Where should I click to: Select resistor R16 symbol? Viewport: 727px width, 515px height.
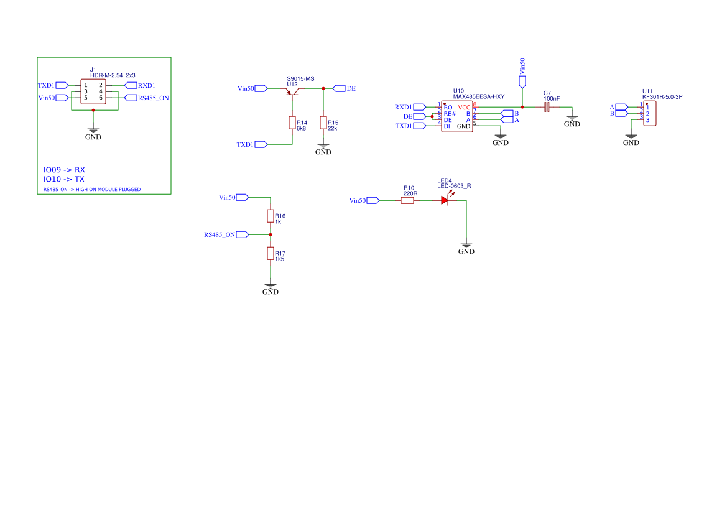coord(271,216)
